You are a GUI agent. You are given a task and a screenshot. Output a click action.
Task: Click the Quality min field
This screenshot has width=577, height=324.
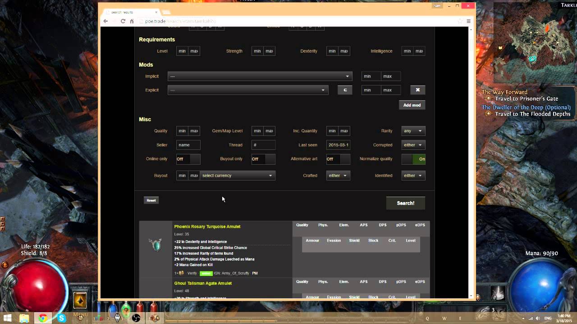coord(182,131)
